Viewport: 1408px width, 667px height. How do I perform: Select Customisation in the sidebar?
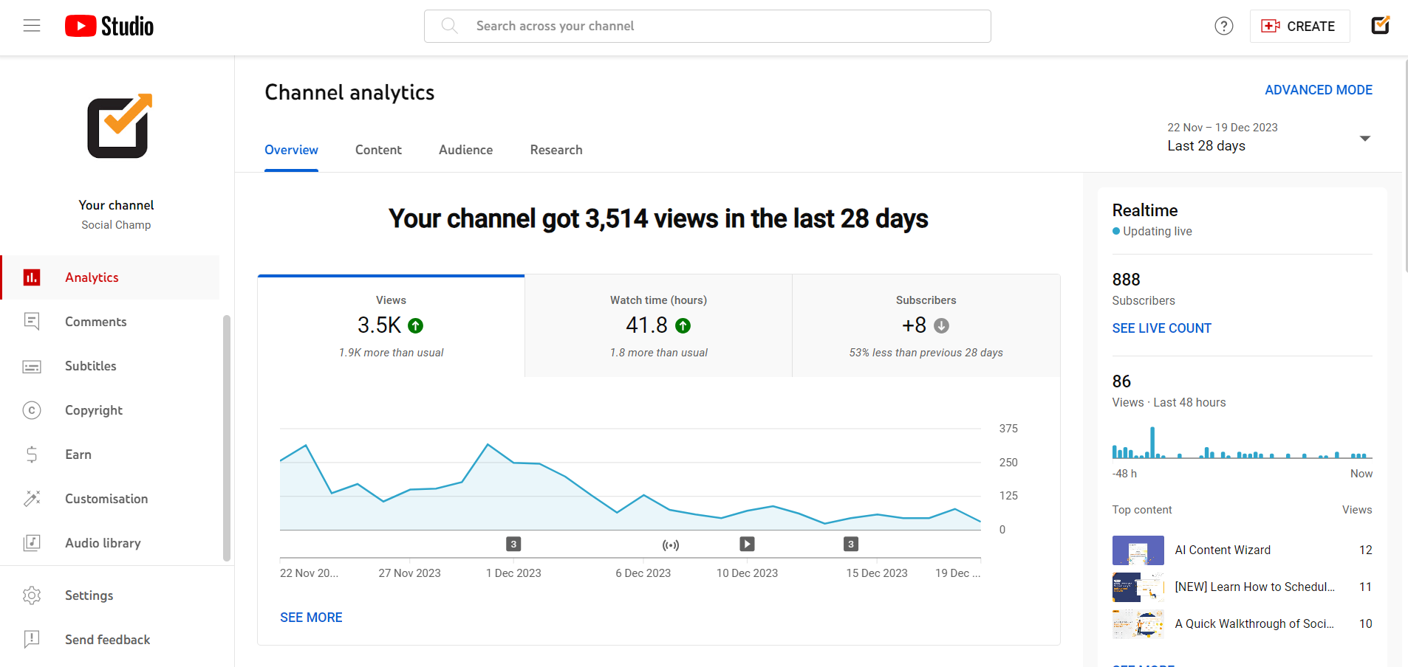point(106,498)
